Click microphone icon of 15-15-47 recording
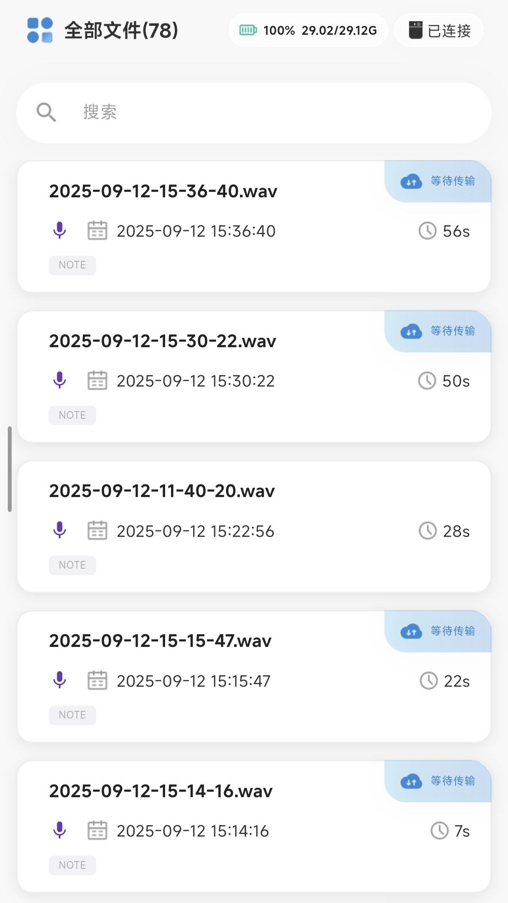Screen dimensions: 508x903 60,680
